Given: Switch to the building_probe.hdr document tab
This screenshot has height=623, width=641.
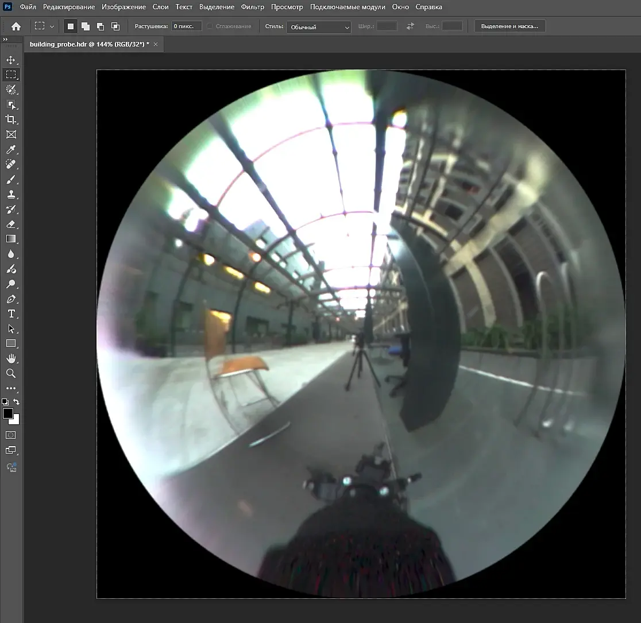Looking at the screenshot, I should coord(89,44).
